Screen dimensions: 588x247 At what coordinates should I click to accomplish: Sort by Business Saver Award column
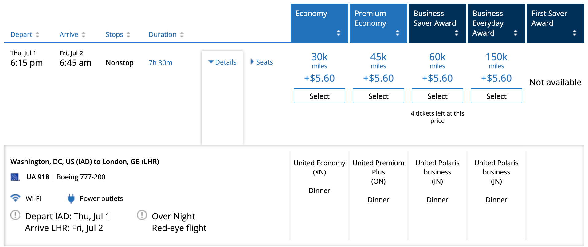click(456, 33)
